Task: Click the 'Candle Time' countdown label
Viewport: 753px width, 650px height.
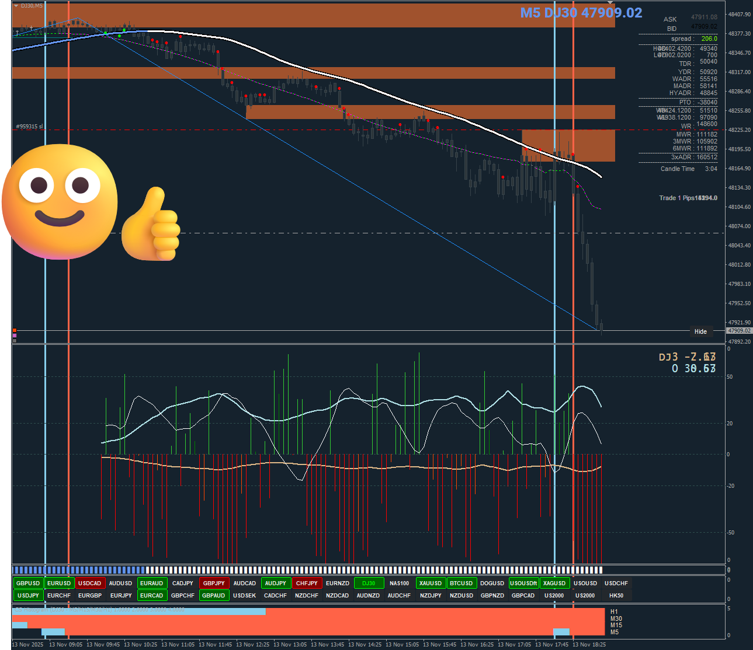Action: (678, 169)
